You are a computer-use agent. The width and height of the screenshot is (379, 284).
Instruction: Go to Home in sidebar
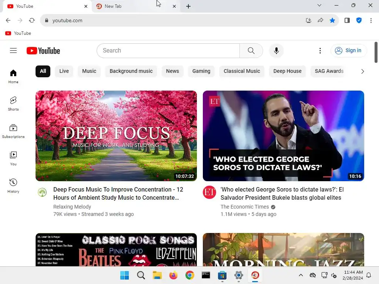13,76
